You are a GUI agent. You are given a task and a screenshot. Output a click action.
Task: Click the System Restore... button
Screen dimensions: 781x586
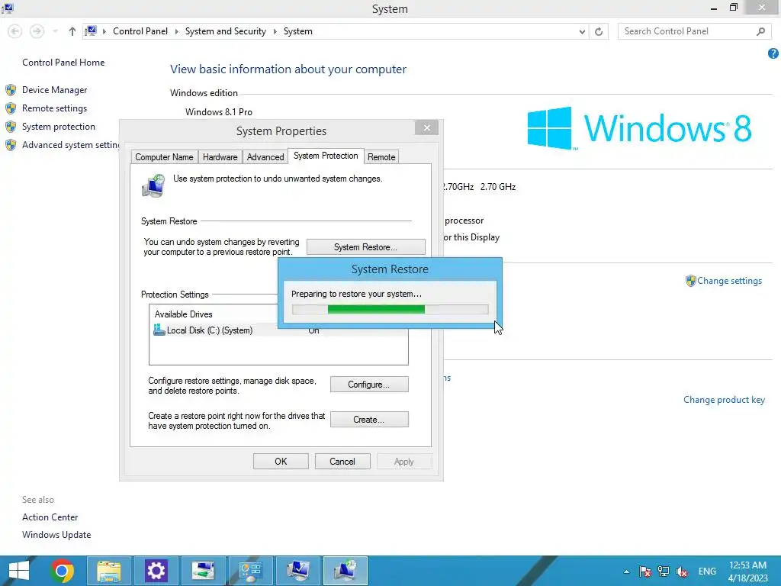[x=365, y=247]
